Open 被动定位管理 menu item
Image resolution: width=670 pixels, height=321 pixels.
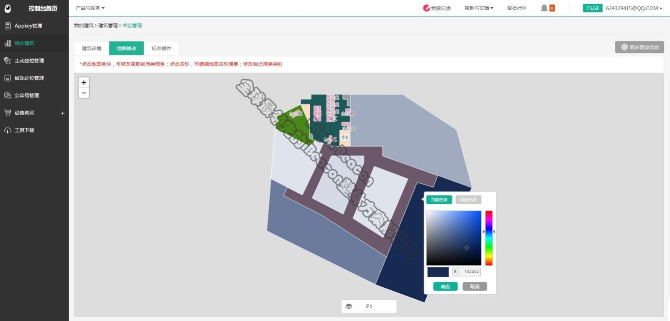[29, 78]
